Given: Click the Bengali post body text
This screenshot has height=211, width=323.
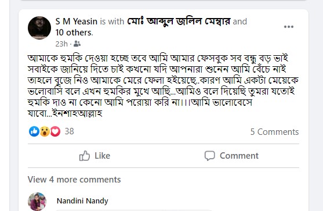Looking at the screenshot, I should point(163,85).
